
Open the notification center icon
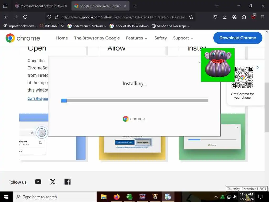point(260,197)
